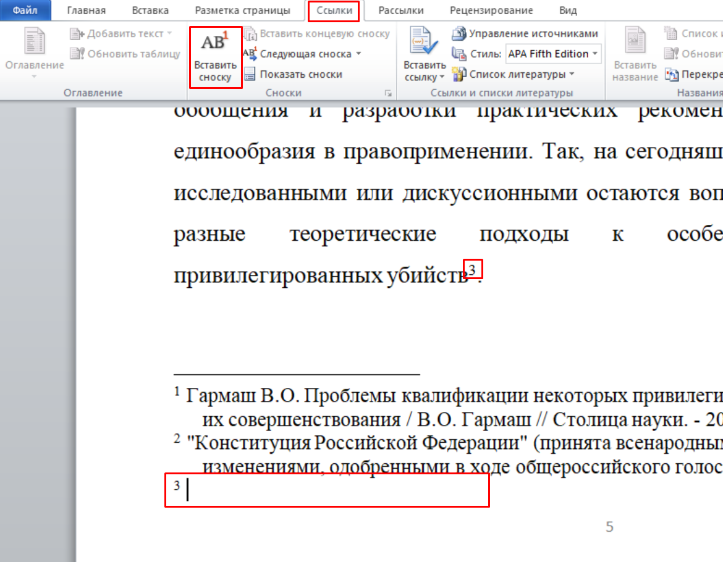Click the Вставить название icon

point(635,41)
